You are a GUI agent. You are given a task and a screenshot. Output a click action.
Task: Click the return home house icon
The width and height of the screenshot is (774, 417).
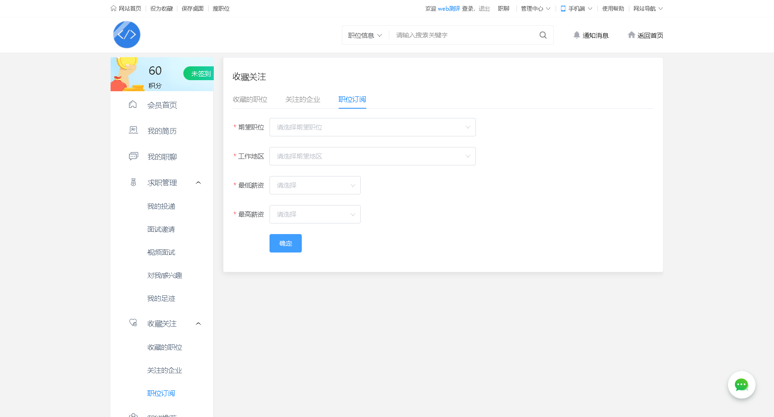click(x=631, y=35)
